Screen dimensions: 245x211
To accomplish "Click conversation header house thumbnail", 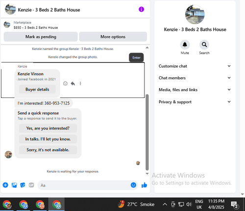I will [10, 9].
